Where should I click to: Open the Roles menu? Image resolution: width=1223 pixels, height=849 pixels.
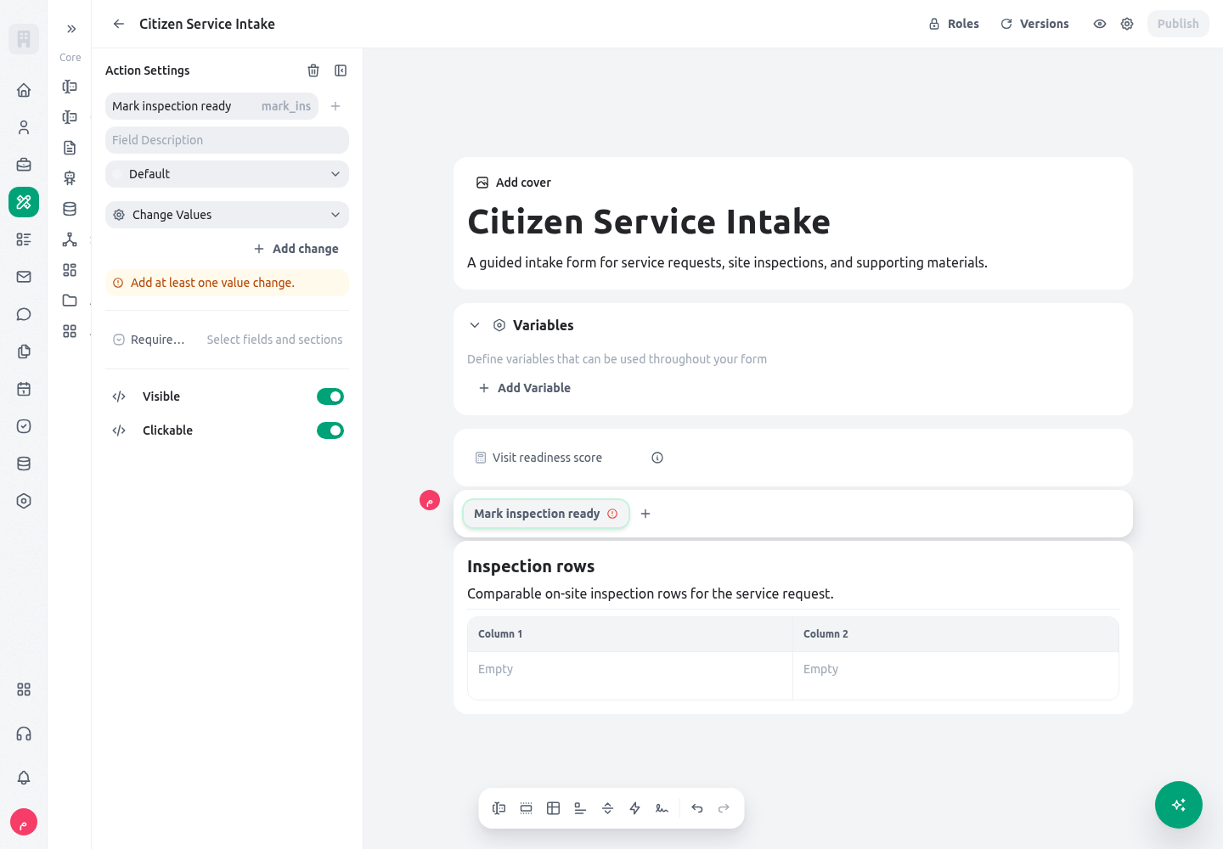coord(954,24)
